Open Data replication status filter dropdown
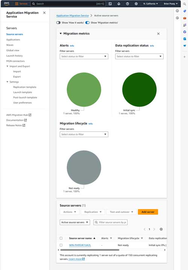The height and width of the screenshot is (270, 188). pos(139,56)
